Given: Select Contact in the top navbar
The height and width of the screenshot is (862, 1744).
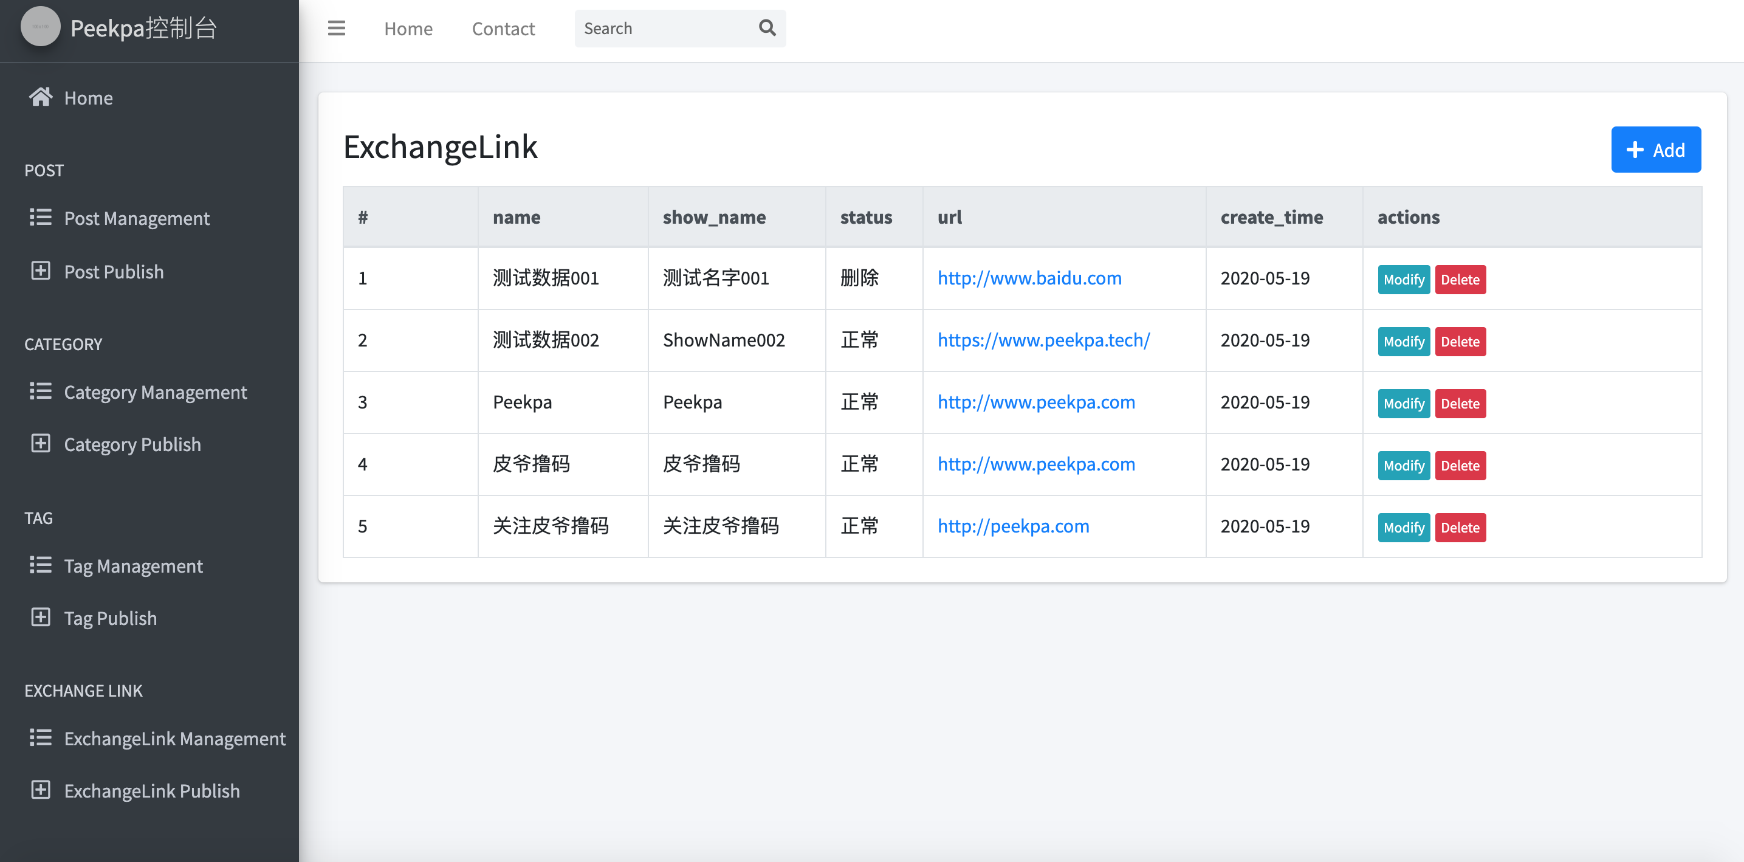Looking at the screenshot, I should pos(503,29).
